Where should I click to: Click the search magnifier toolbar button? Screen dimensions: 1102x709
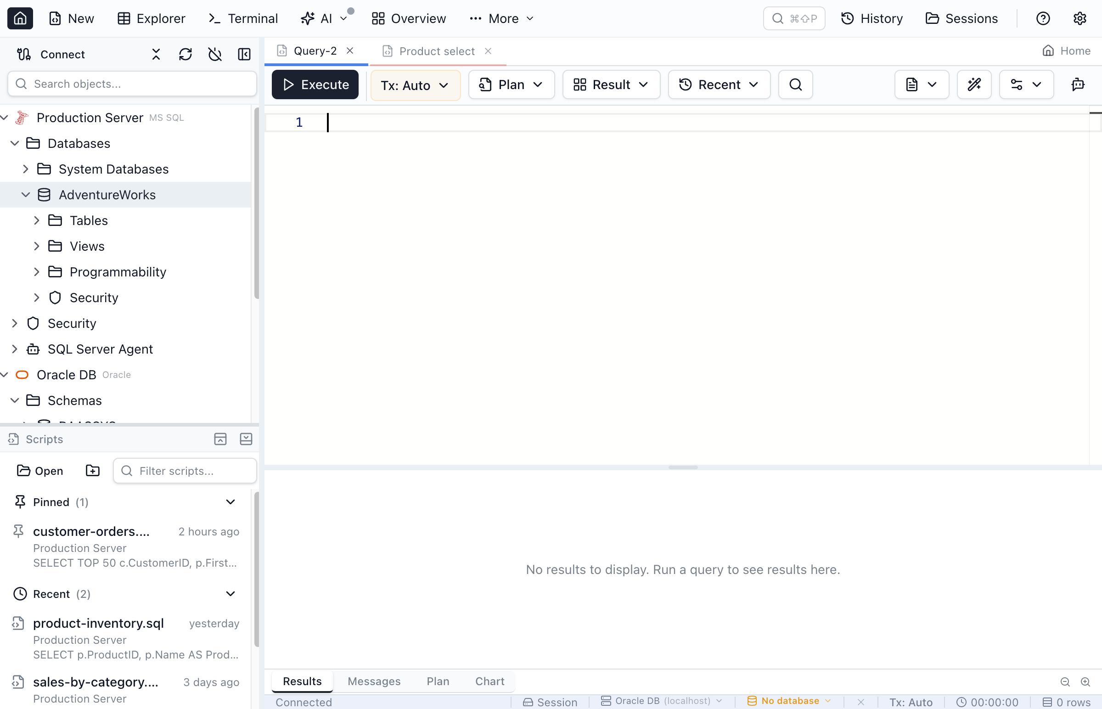coord(795,84)
